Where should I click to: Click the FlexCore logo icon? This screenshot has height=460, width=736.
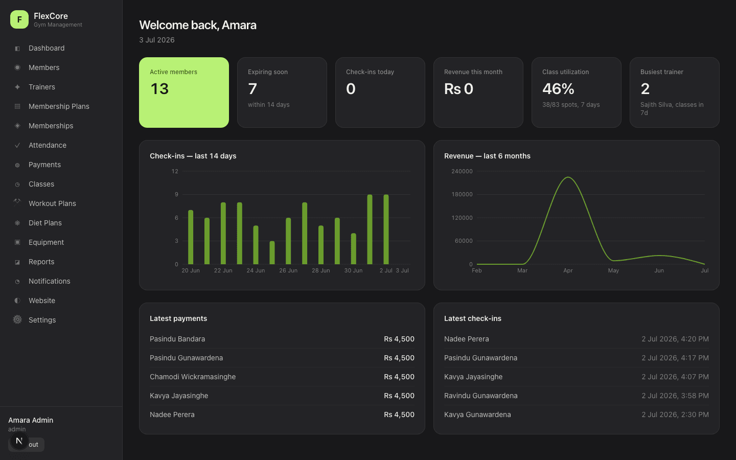(19, 19)
